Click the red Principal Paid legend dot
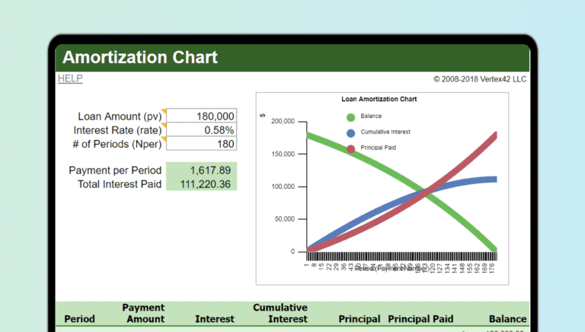 (x=350, y=148)
